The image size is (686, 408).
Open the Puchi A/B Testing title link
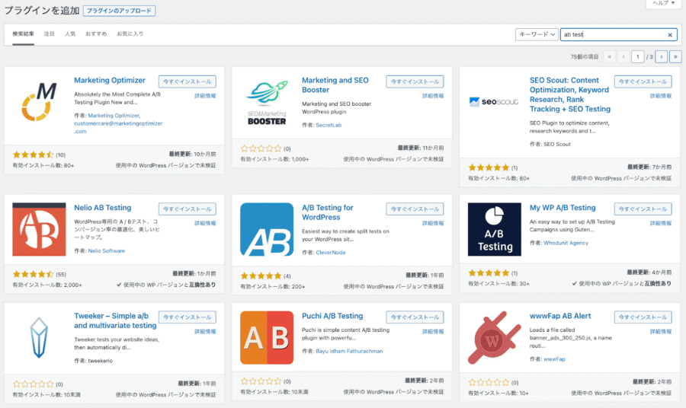tap(332, 316)
